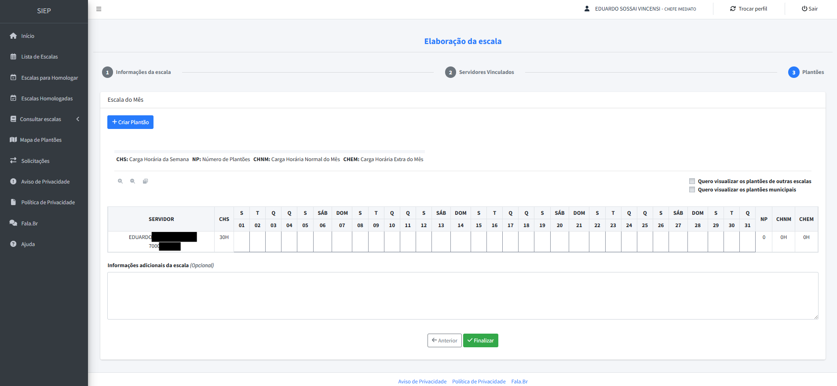Click the Ajuda question mark icon
Image resolution: width=837 pixels, height=386 pixels.
13,244
